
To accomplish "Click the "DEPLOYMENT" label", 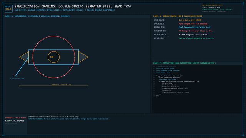I will [x=159, y=38].
